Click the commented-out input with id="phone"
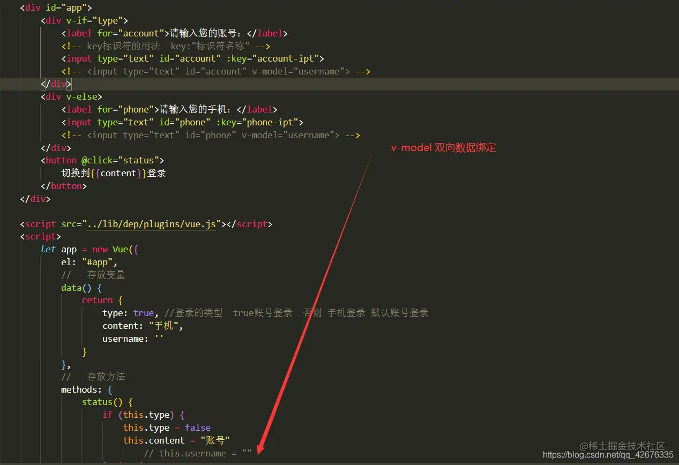 211,135
